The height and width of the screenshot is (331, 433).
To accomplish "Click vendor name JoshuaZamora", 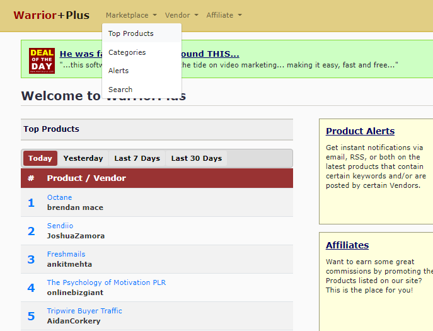I will (x=76, y=236).
